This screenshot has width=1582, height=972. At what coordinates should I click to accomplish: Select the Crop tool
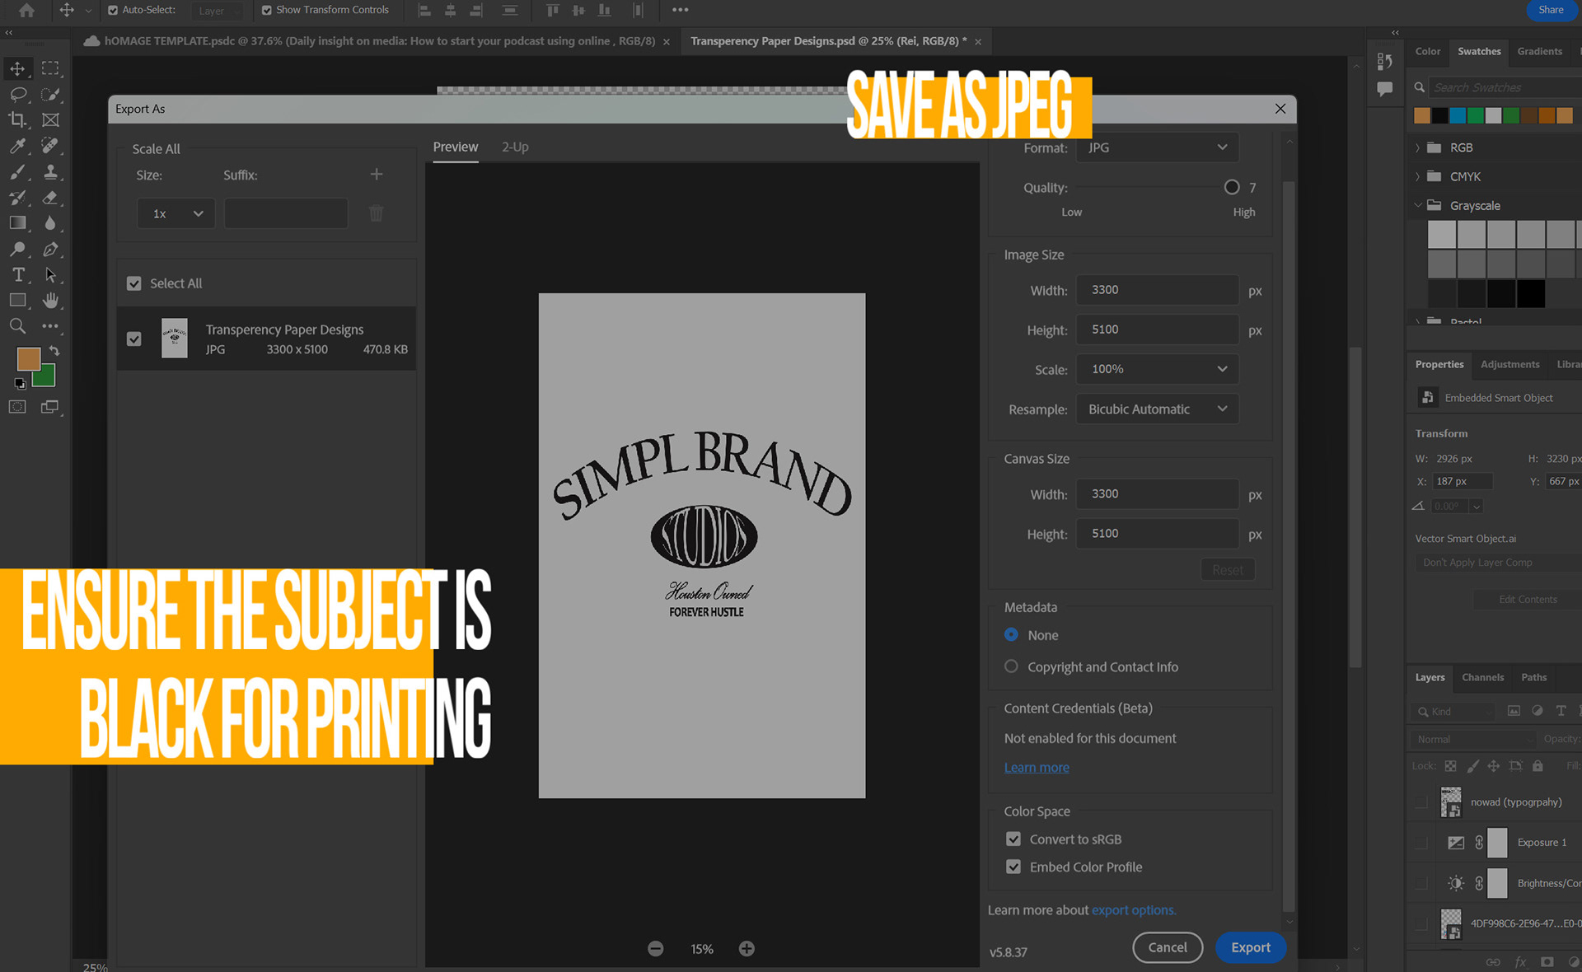17,120
